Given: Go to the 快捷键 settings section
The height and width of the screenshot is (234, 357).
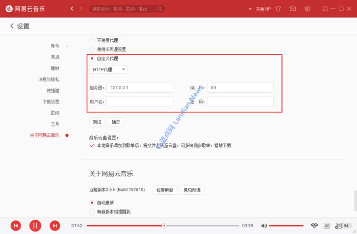Looking at the screenshot, I should tap(53, 90).
